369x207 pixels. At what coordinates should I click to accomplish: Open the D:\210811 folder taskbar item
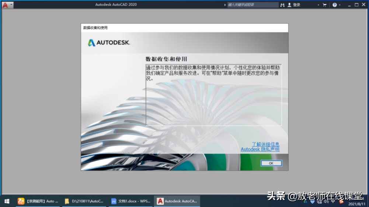pyautogui.click(x=84, y=201)
